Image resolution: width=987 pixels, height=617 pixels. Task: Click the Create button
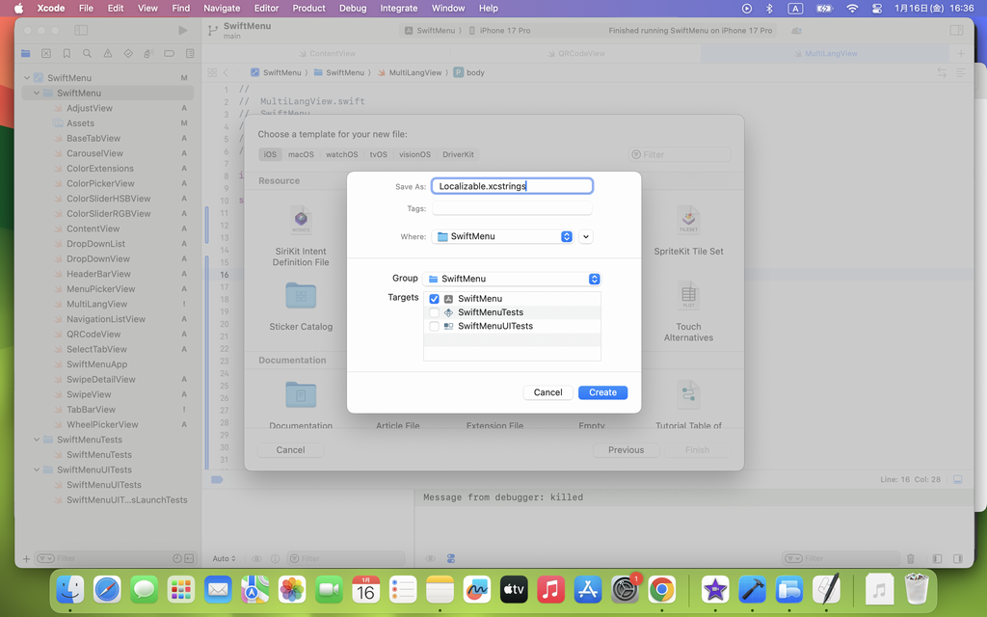point(602,392)
